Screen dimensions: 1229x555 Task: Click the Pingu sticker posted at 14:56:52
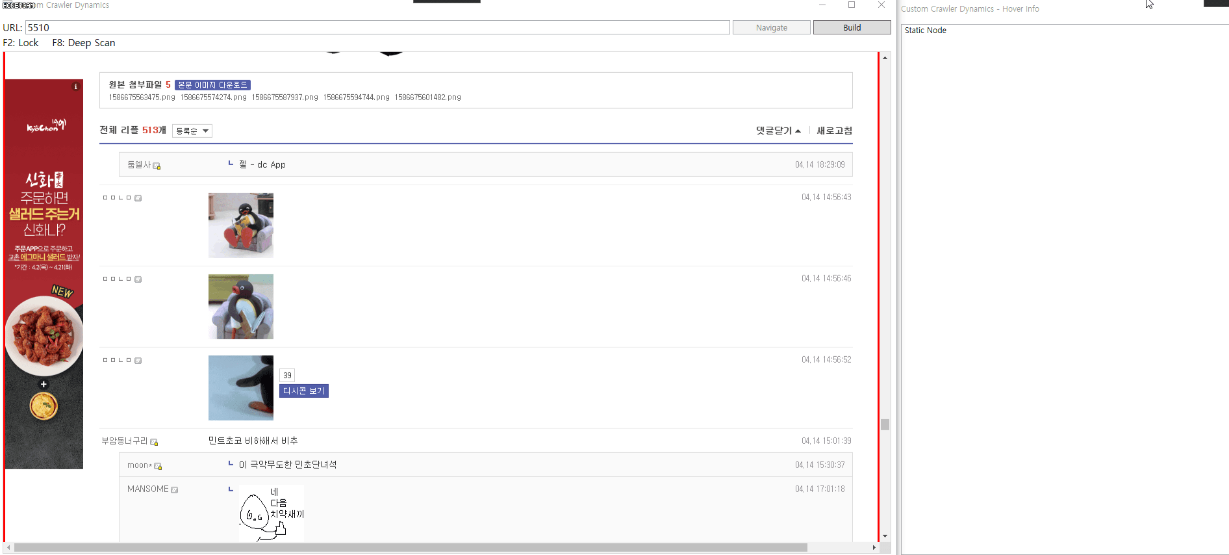click(241, 388)
